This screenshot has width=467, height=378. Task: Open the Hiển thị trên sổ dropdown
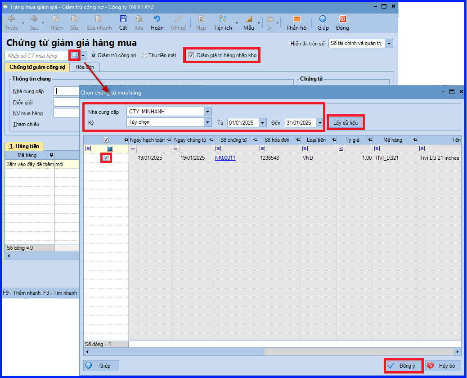pyautogui.click(x=389, y=44)
